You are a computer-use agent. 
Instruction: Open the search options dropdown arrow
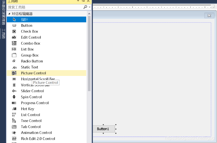90,7
